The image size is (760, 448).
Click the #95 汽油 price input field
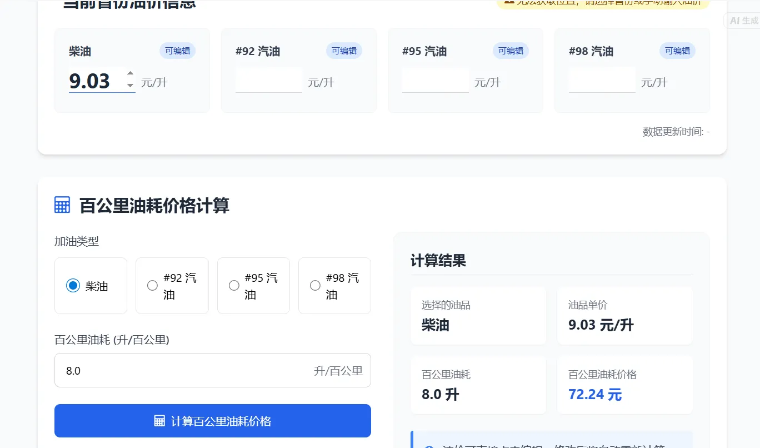435,80
